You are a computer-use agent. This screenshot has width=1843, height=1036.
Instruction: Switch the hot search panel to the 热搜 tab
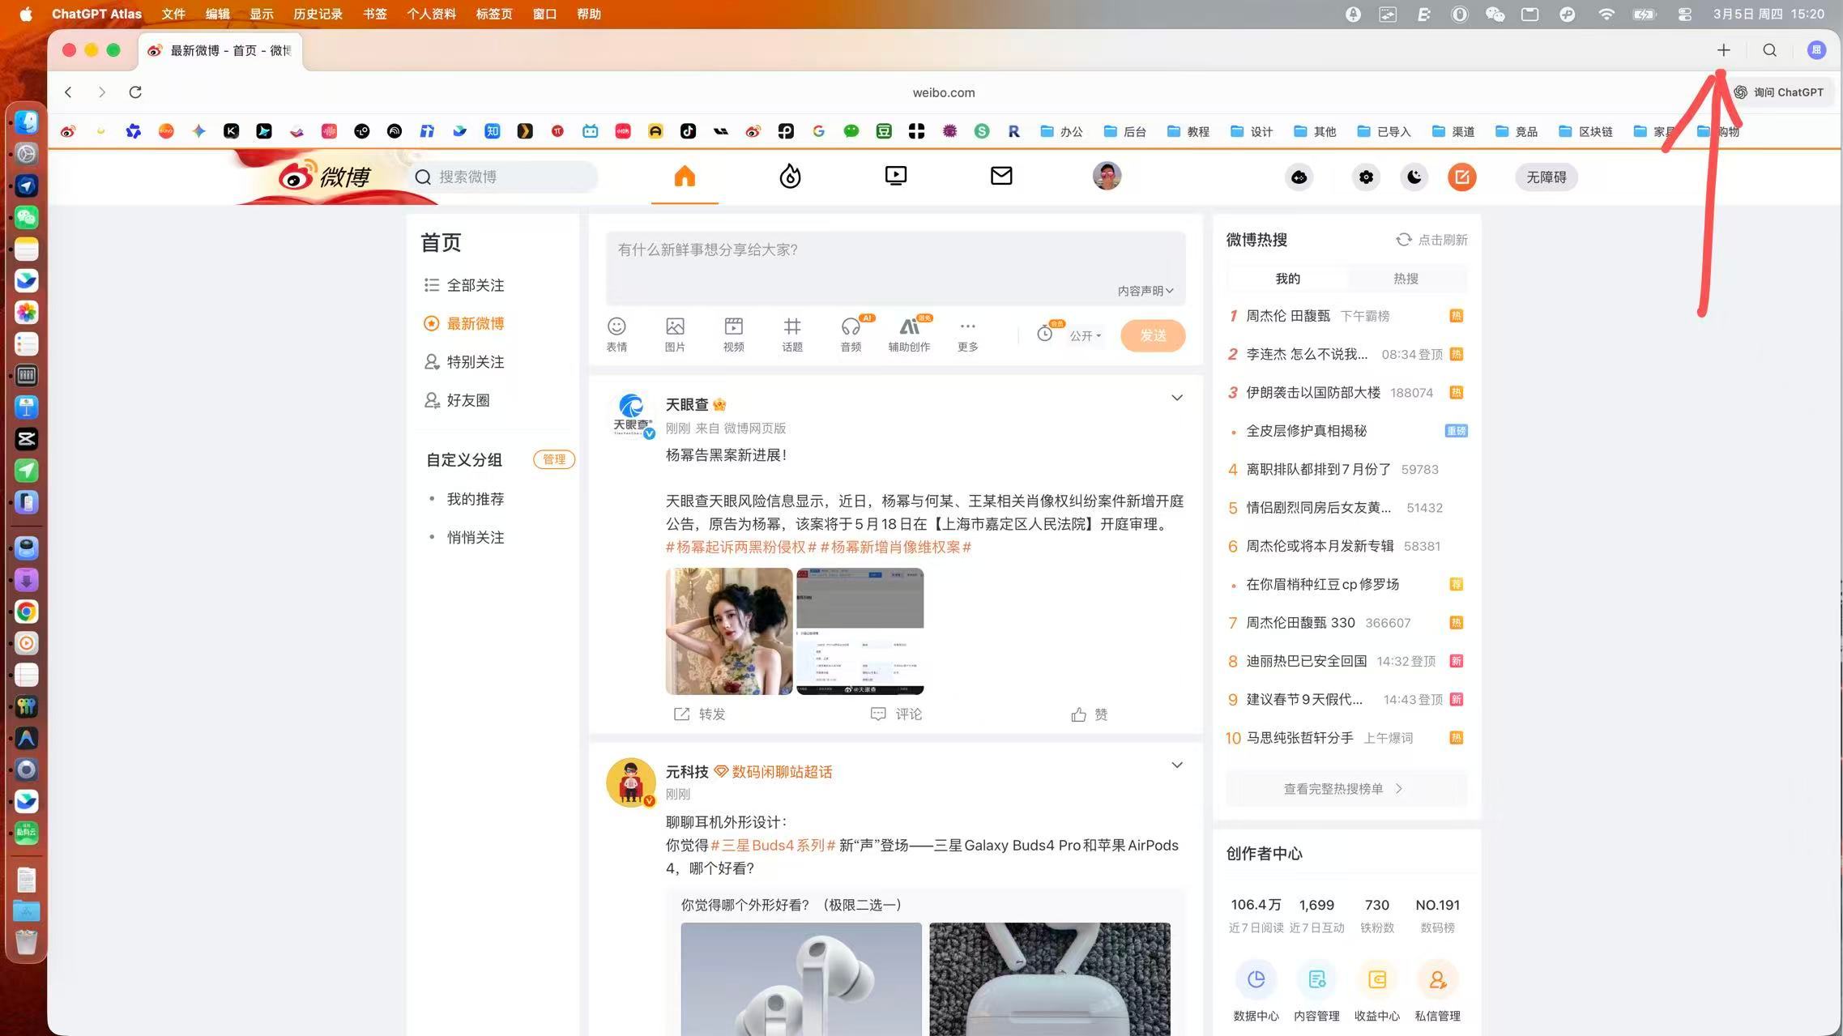(1406, 279)
